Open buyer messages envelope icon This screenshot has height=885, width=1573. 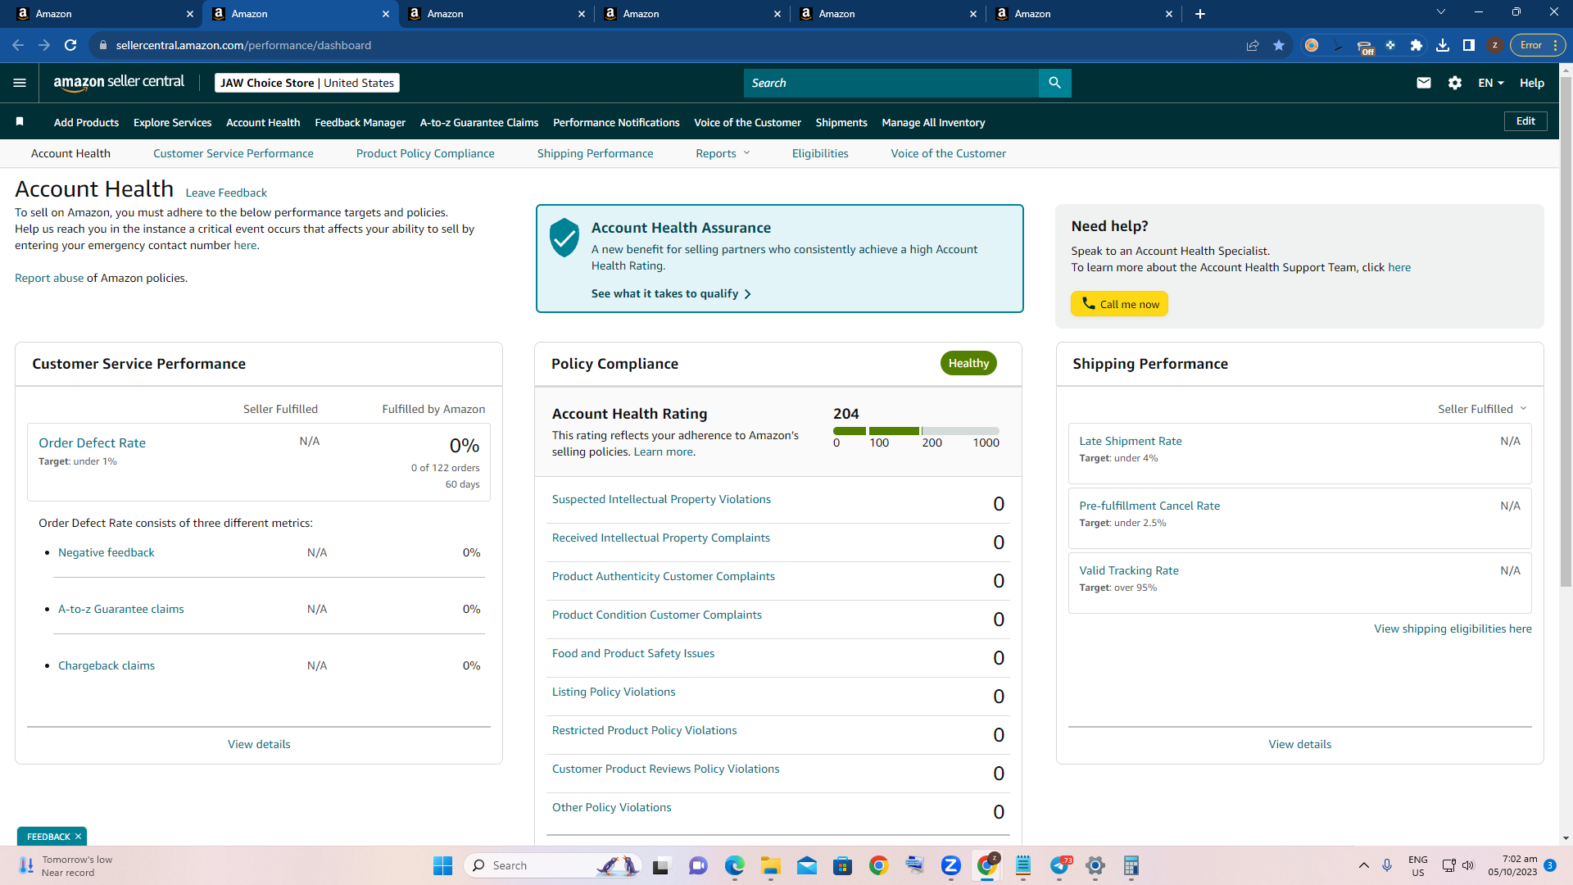1424,83
